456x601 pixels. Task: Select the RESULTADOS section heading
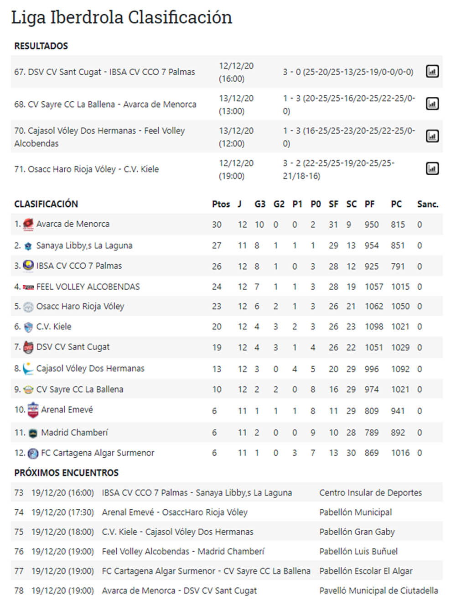41,46
